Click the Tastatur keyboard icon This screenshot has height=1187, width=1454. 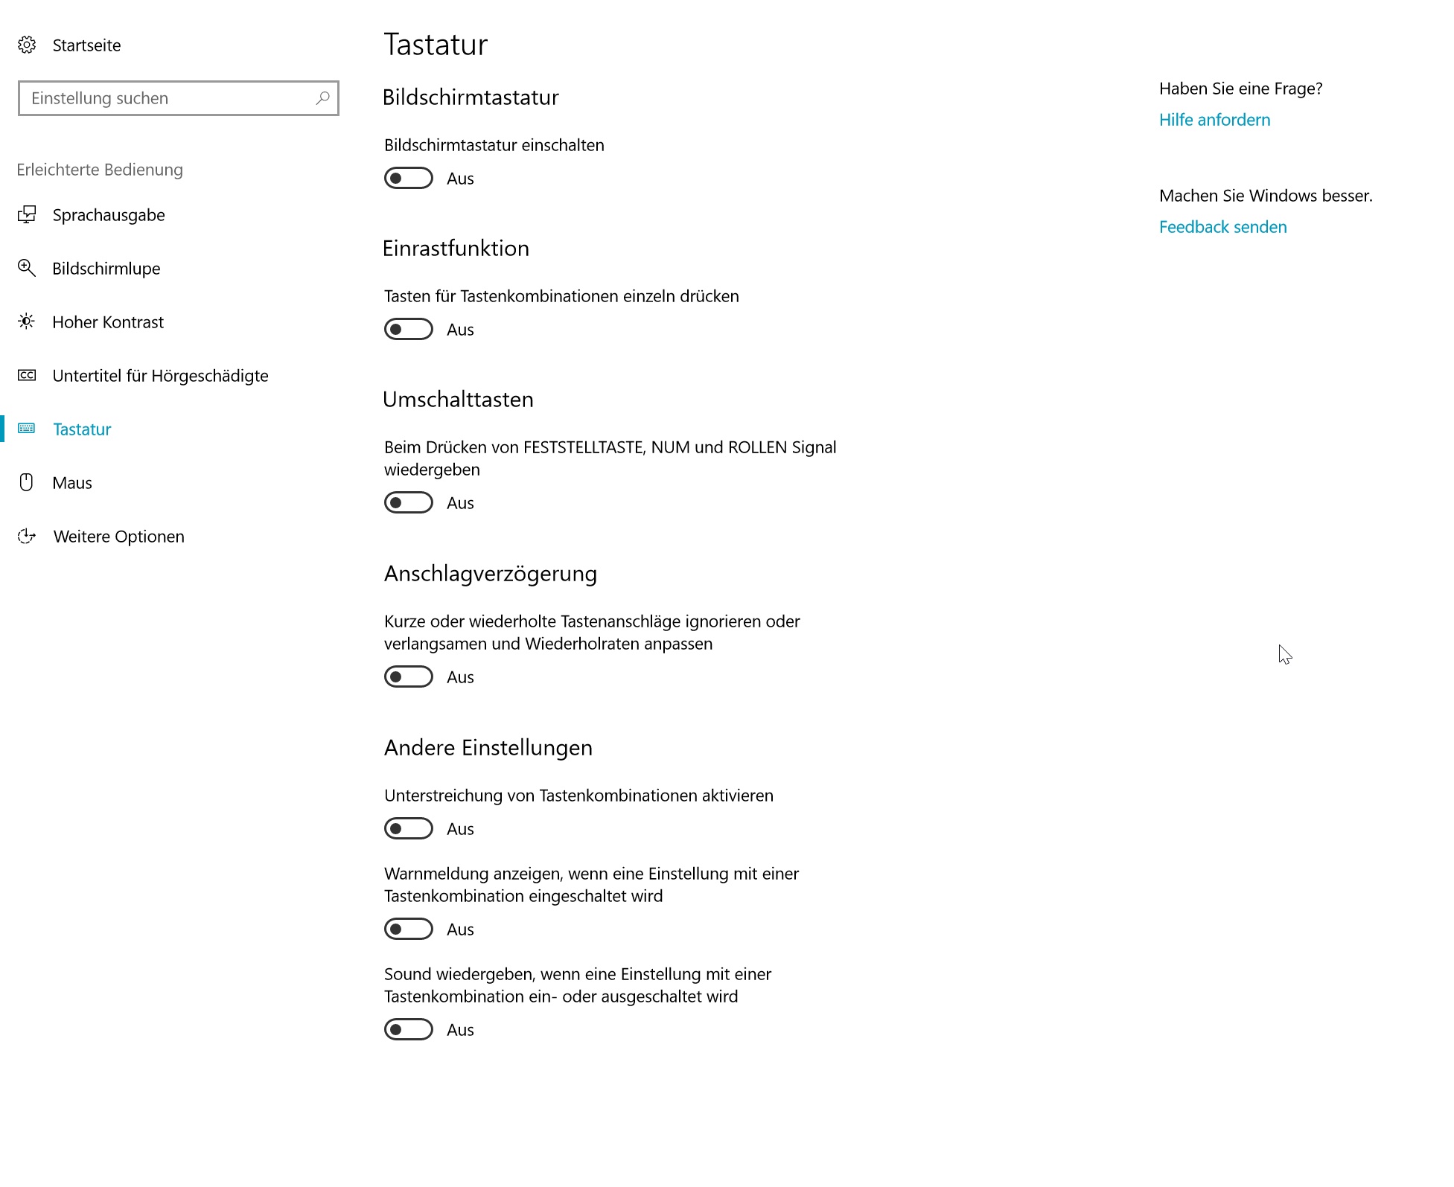click(x=27, y=429)
